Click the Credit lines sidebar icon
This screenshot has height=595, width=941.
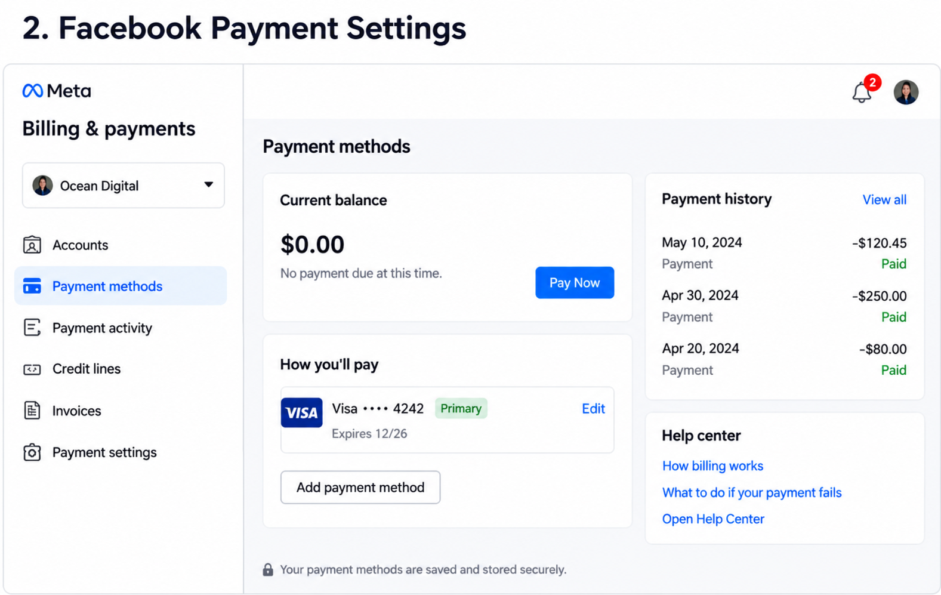tap(32, 369)
